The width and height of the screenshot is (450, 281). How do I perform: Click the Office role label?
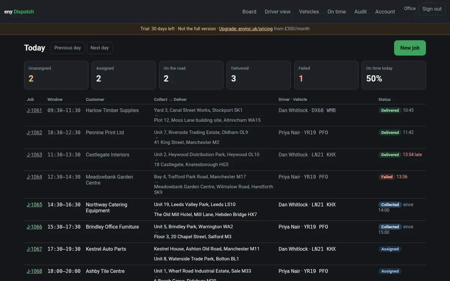[x=409, y=8]
